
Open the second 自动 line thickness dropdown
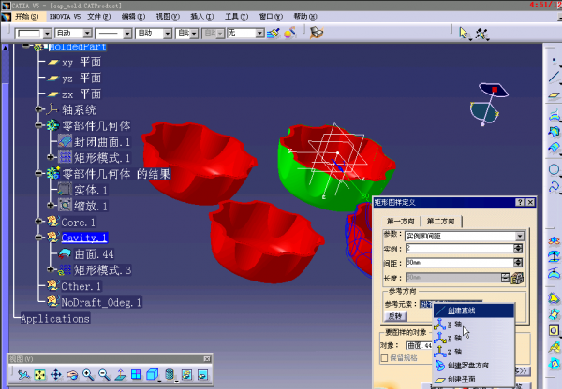click(168, 34)
